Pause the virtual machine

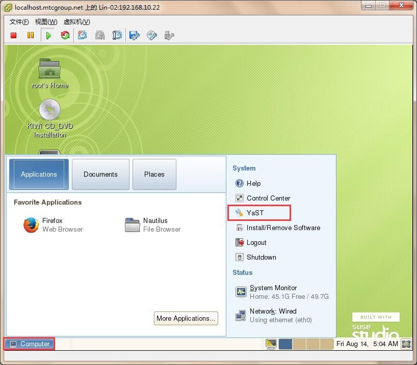coord(31,35)
